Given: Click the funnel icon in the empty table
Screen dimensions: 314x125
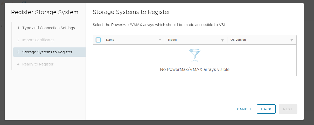Looking at the screenshot, I should click(x=194, y=54).
